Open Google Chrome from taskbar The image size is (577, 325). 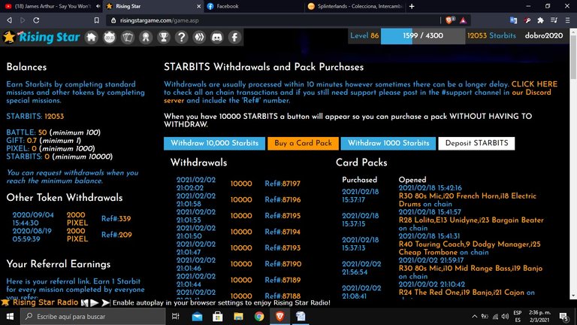259,317
